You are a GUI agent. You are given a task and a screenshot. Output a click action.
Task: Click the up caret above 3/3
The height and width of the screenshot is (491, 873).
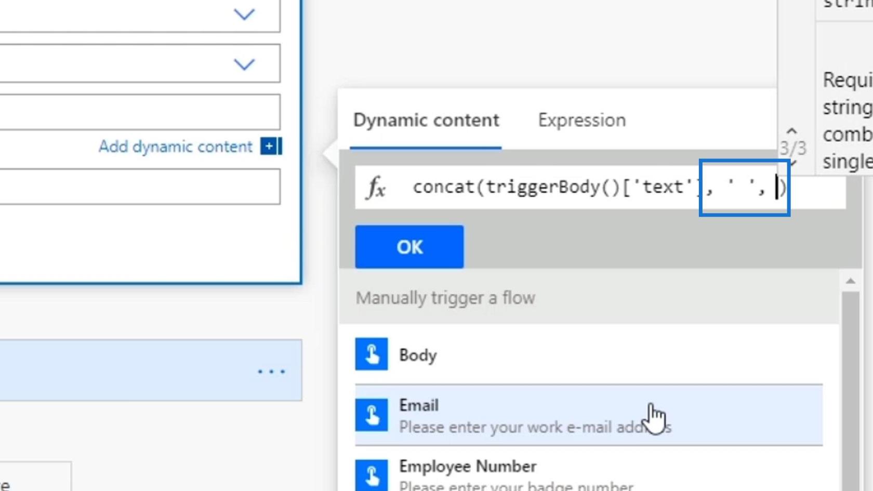pos(791,131)
